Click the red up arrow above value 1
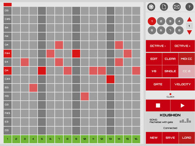 189,19
